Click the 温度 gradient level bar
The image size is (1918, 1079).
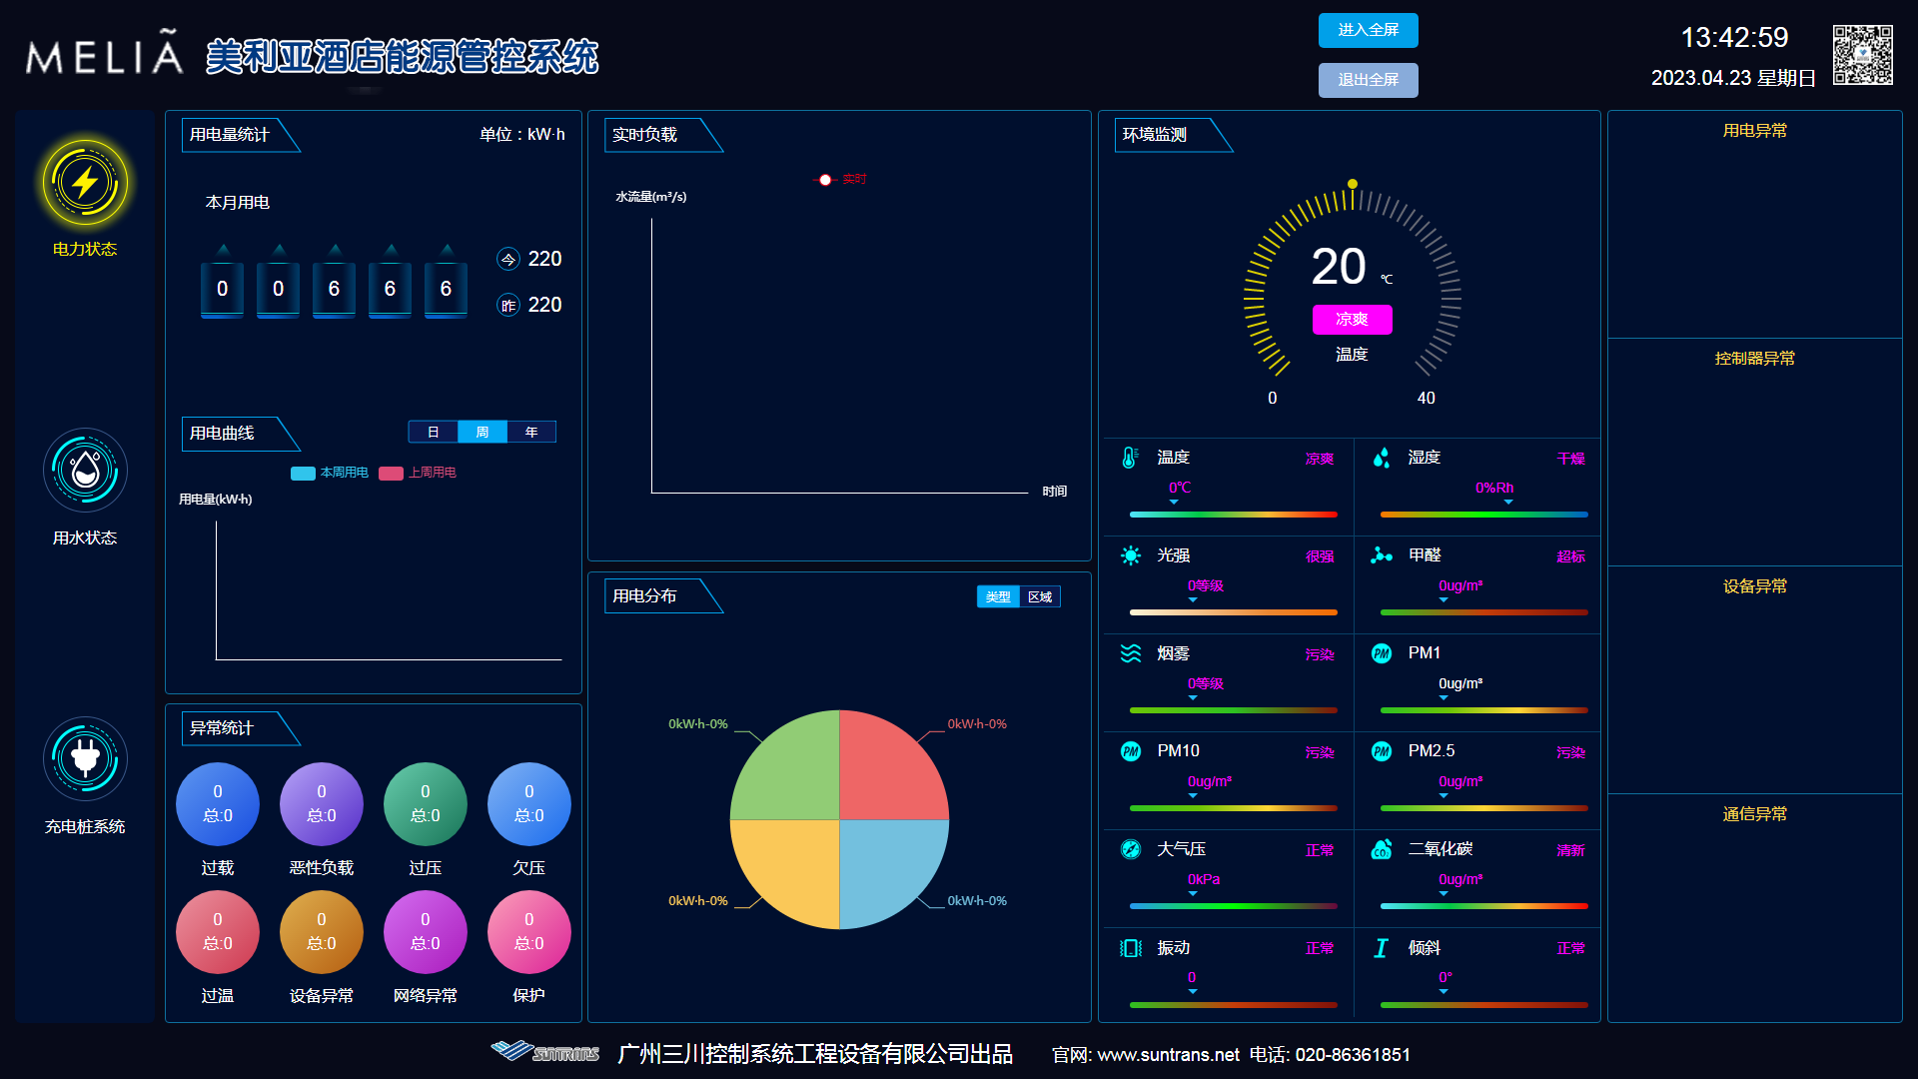[1233, 515]
